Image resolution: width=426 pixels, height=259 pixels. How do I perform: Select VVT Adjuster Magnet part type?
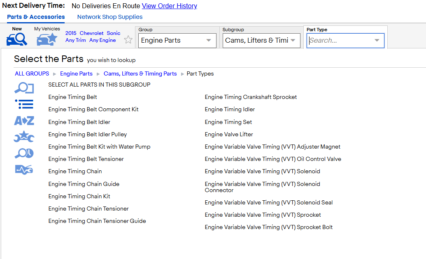[272, 147]
